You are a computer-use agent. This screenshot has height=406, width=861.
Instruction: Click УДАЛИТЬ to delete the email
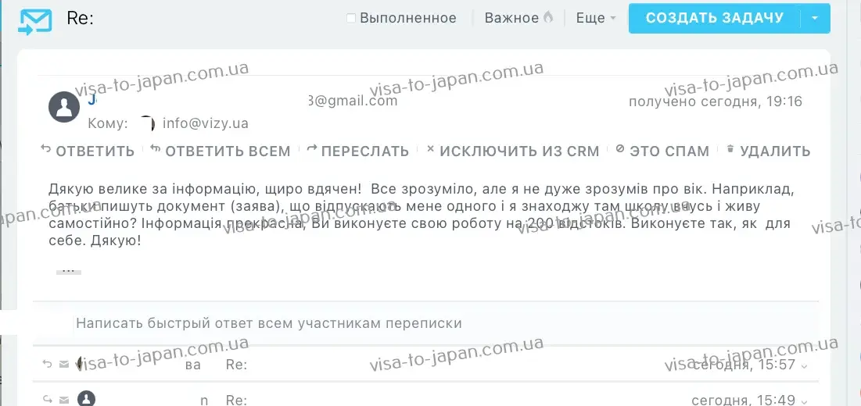click(768, 151)
